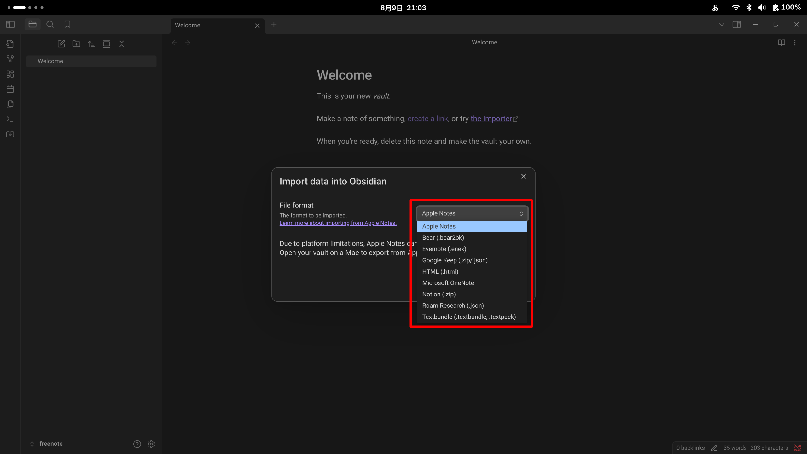Click 0 backlinks in status bar

click(690, 448)
